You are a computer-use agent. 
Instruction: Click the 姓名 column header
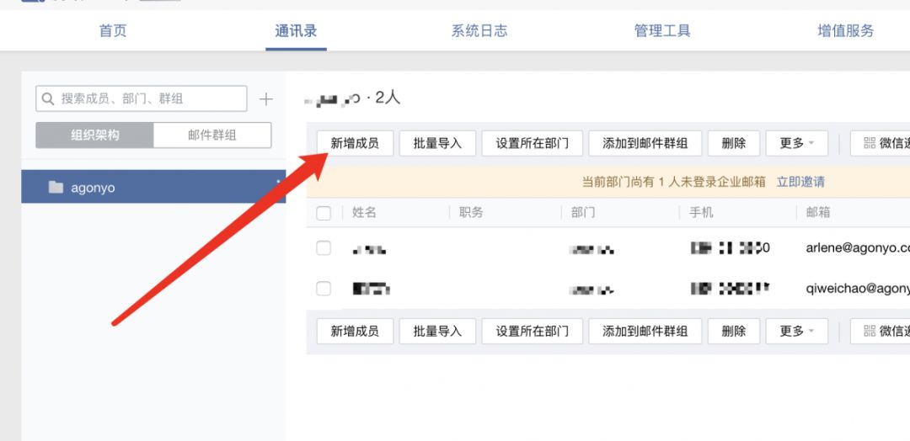click(365, 213)
